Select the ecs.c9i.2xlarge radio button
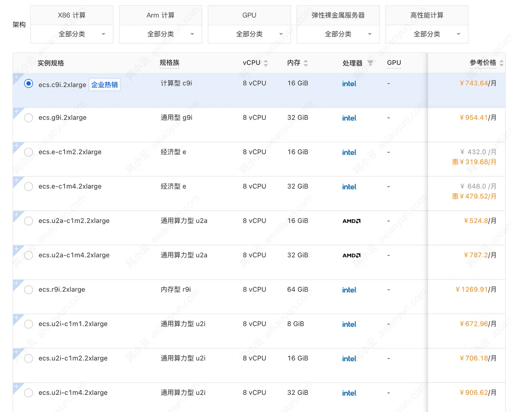 28,84
